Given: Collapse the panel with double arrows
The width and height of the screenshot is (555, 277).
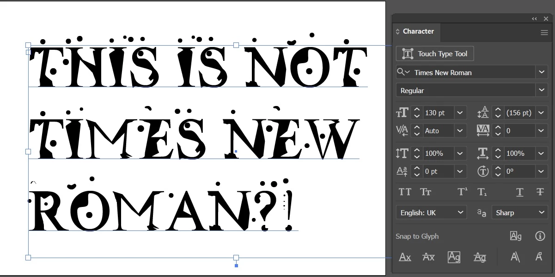Looking at the screenshot, I should click(534, 19).
